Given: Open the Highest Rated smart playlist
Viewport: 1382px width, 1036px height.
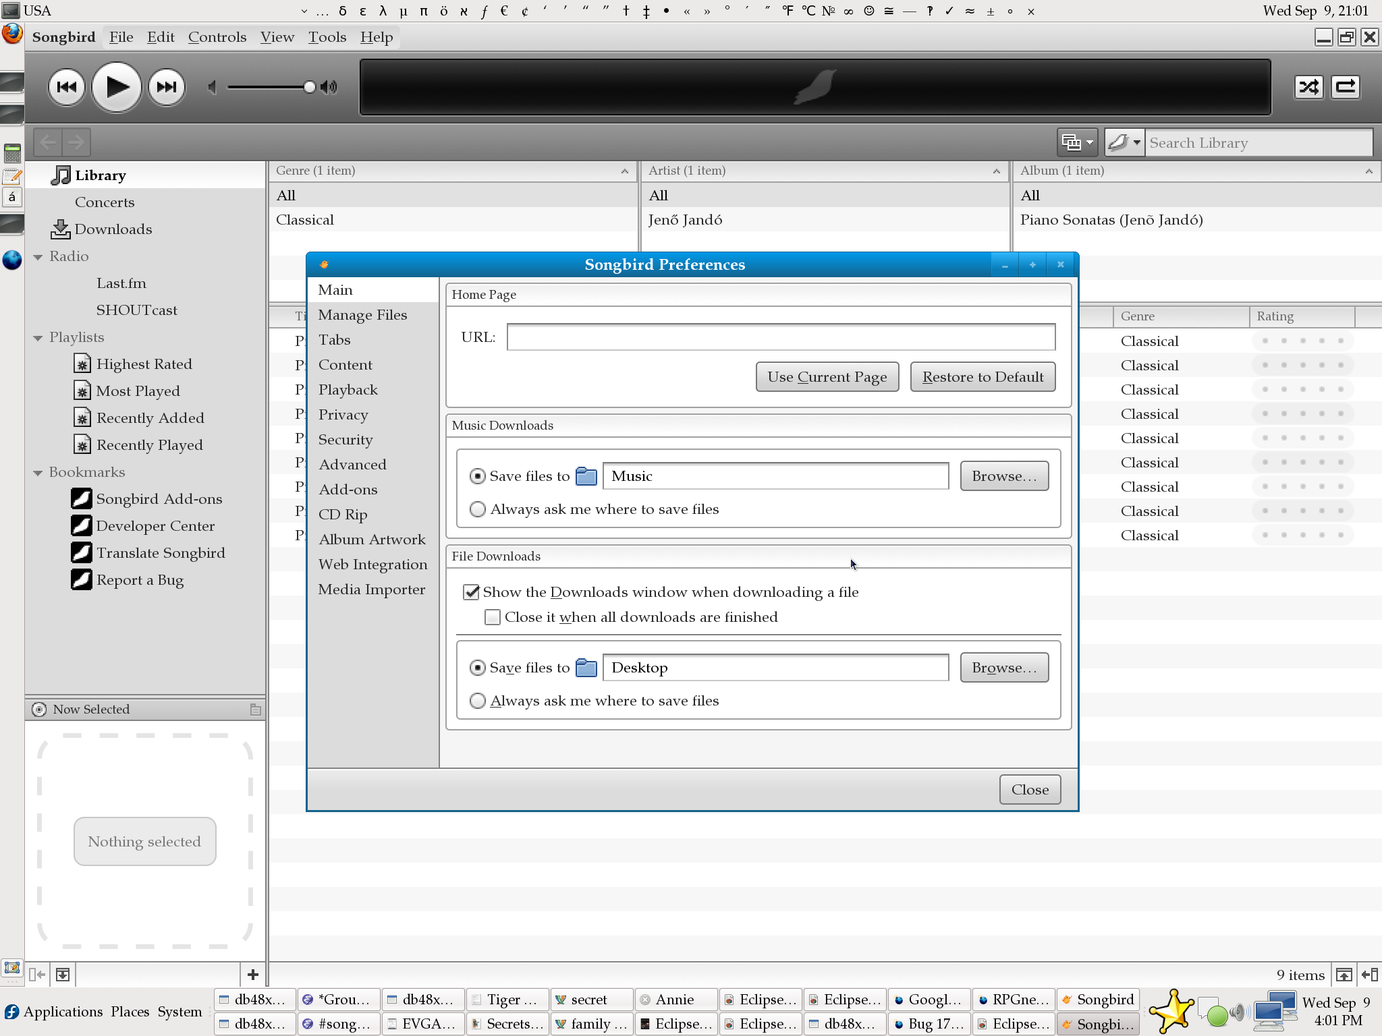Looking at the screenshot, I should [x=144, y=364].
